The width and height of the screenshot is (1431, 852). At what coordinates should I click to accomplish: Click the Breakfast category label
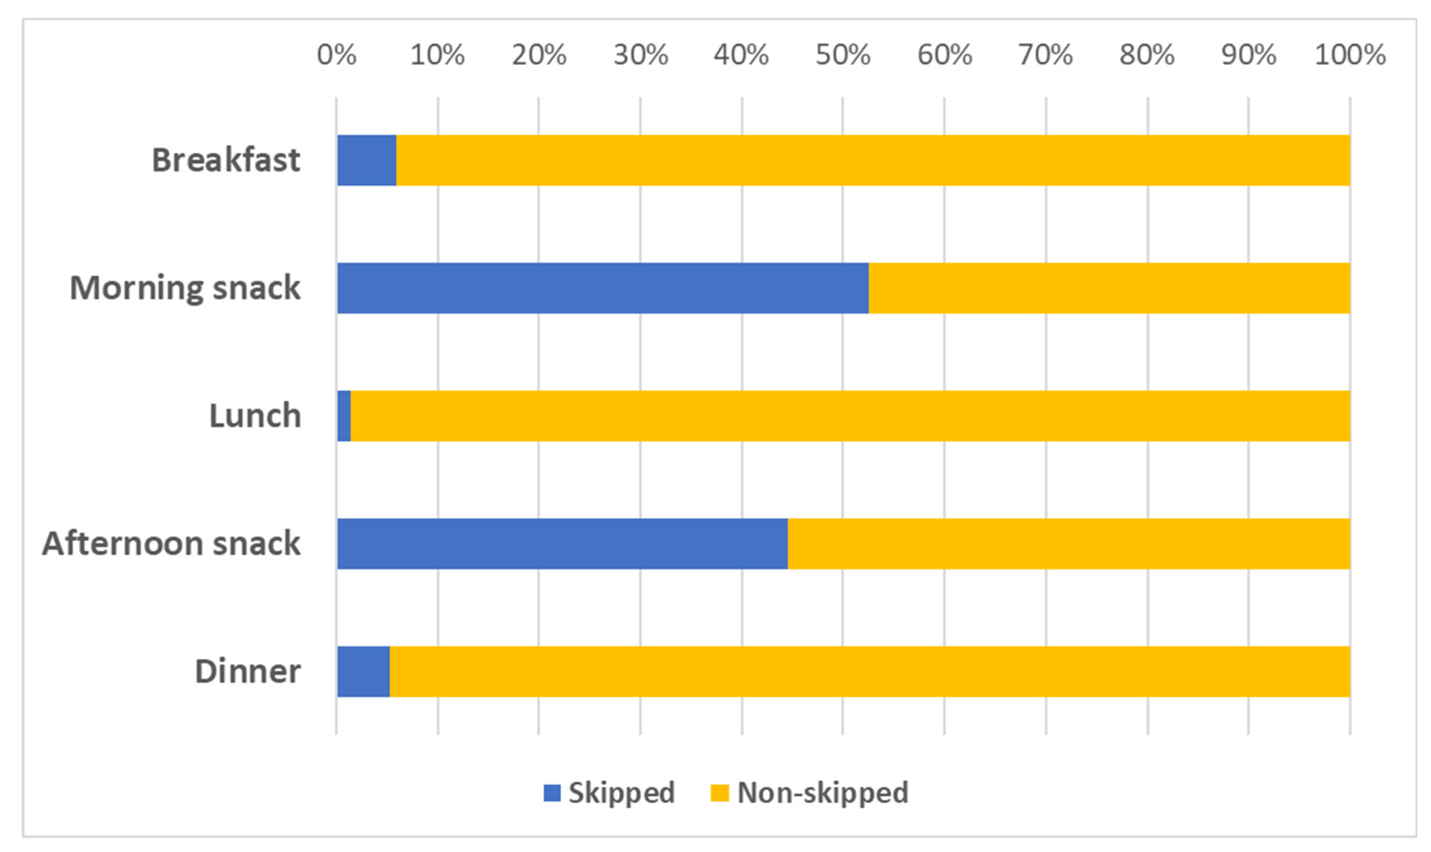click(226, 160)
